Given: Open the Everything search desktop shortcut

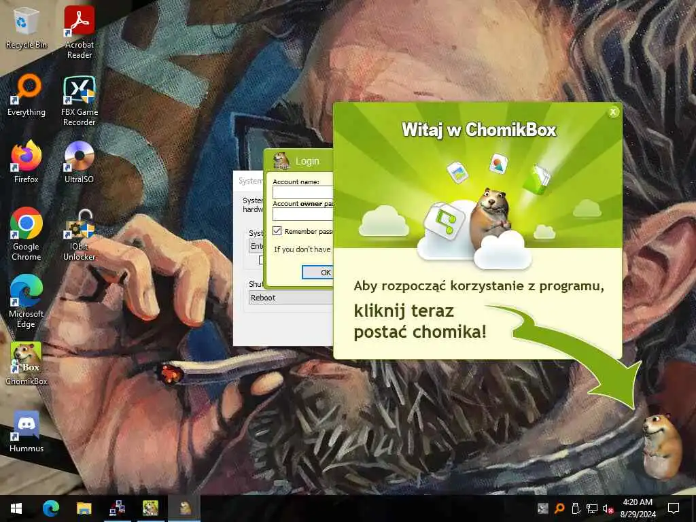Looking at the screenshot, I should pyautogui.click(x=27, y=95).
